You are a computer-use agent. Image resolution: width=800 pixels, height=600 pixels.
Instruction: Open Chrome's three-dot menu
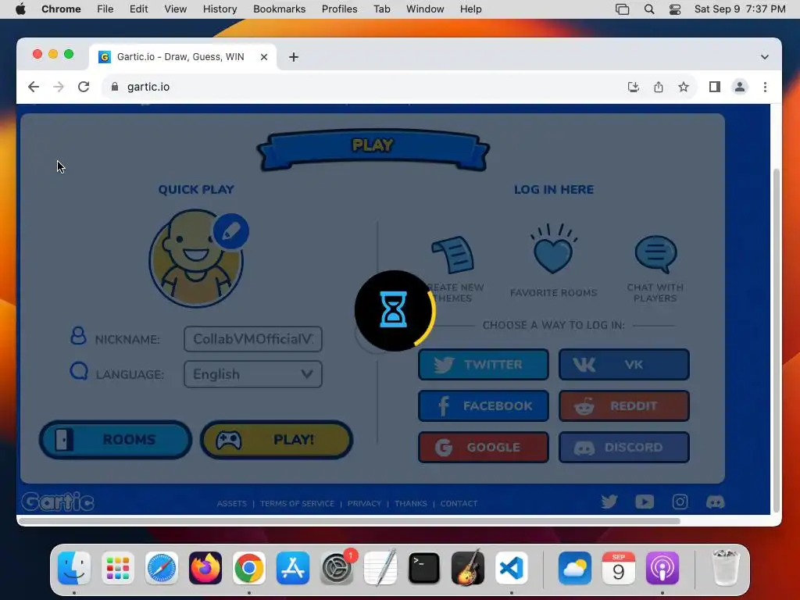(765, 87)
